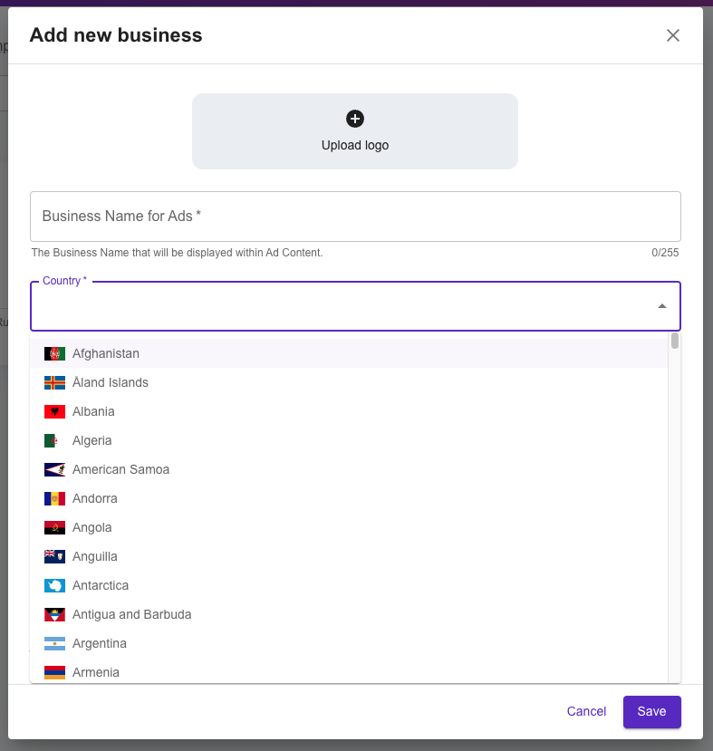This screenshot has height=751, width=713.
Task: Cancel adding the business
Action: coord(586,712)
